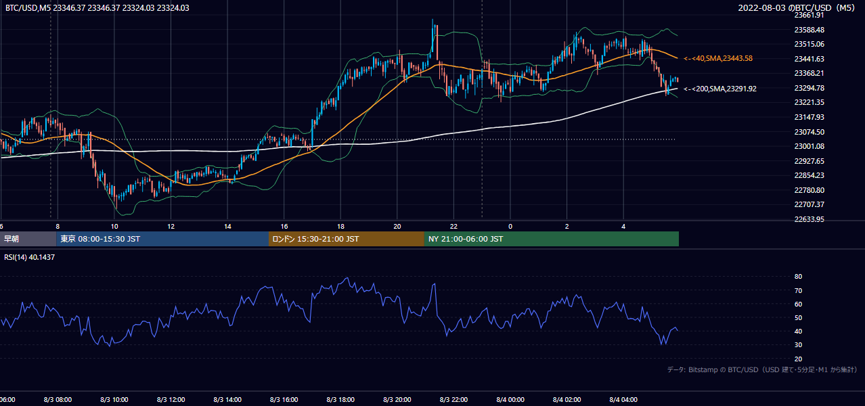Click price axis value 23001.08

(809, 146)
